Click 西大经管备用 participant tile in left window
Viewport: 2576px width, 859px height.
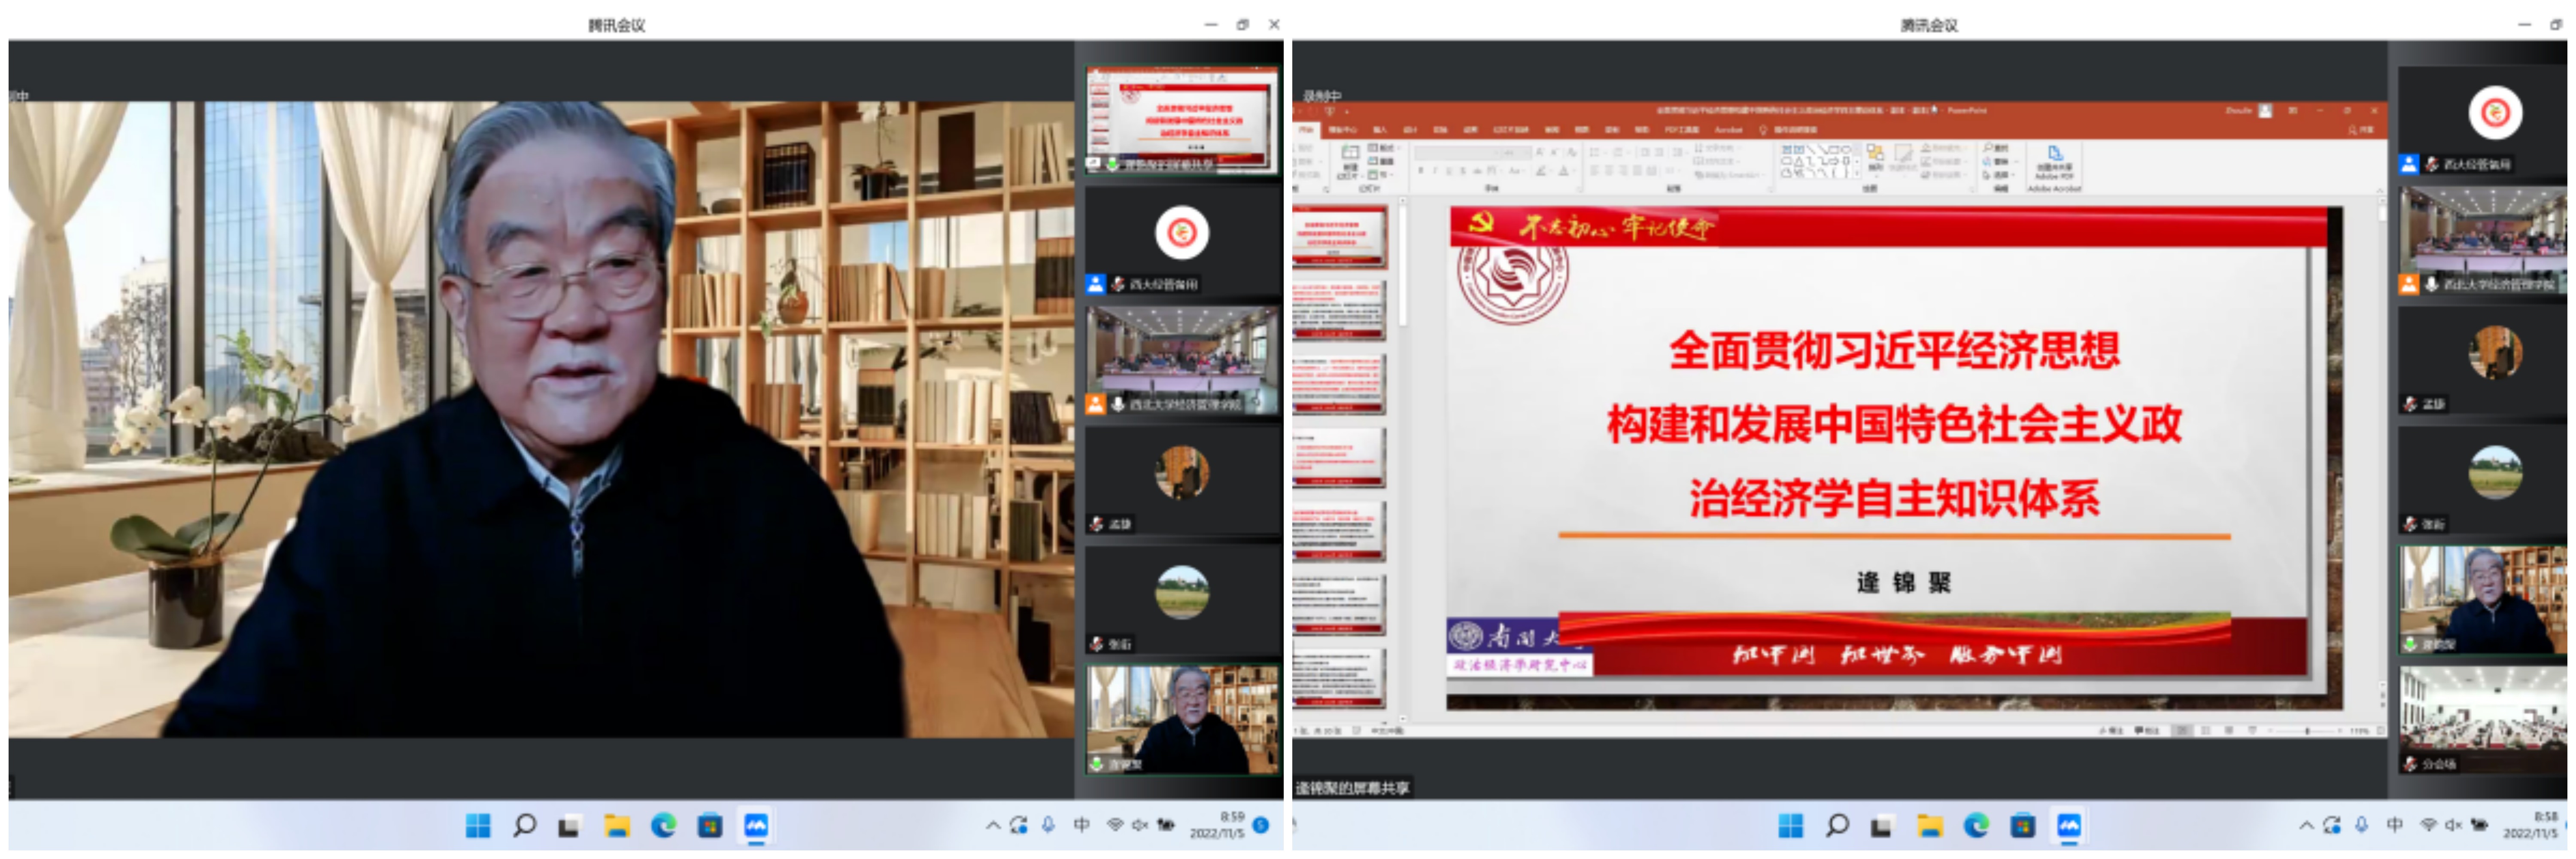(x=1181, y=241)
